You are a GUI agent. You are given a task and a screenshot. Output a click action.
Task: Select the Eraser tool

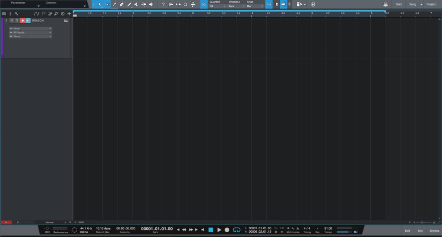pos(122,4)
